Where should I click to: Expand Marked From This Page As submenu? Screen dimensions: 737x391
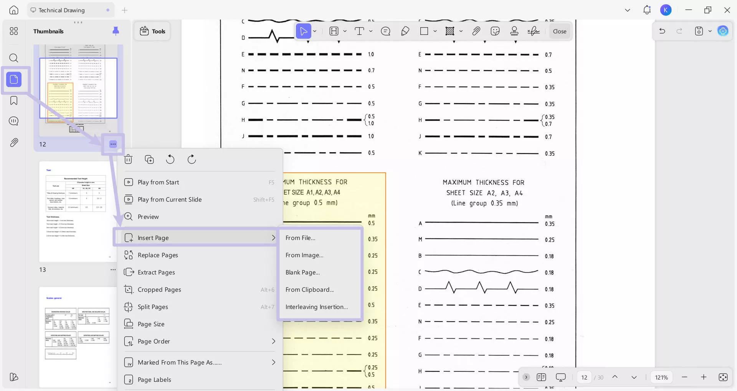point(200,362)
